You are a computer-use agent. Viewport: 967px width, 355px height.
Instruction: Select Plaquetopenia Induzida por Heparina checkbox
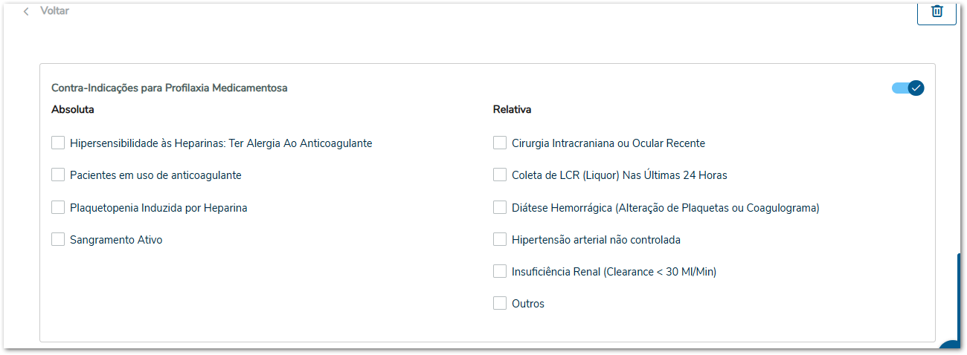click(x=58, y=207)
